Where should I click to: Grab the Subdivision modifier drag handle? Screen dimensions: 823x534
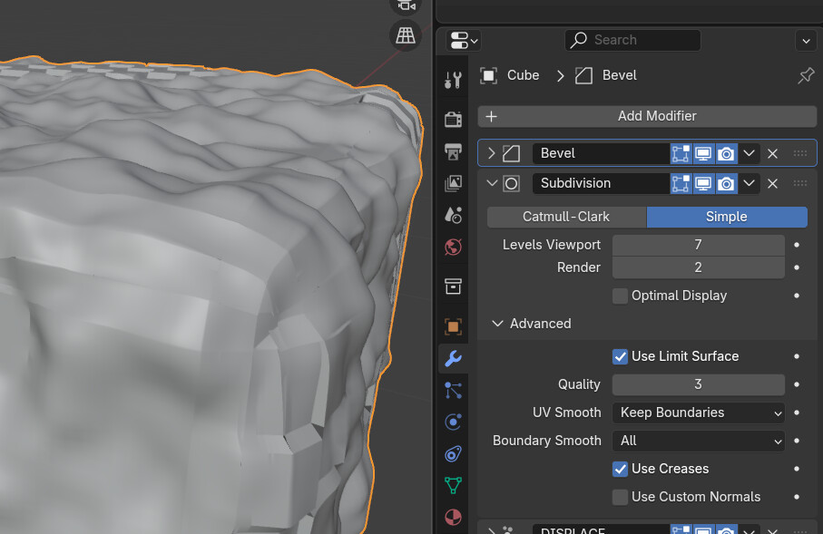[800, 184]
